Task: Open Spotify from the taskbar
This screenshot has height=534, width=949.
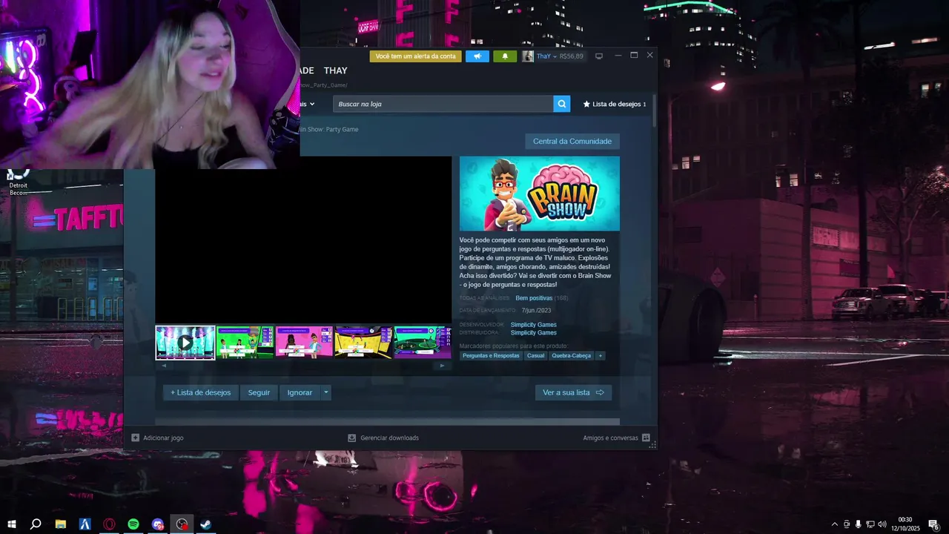Action: pos(133,524)
